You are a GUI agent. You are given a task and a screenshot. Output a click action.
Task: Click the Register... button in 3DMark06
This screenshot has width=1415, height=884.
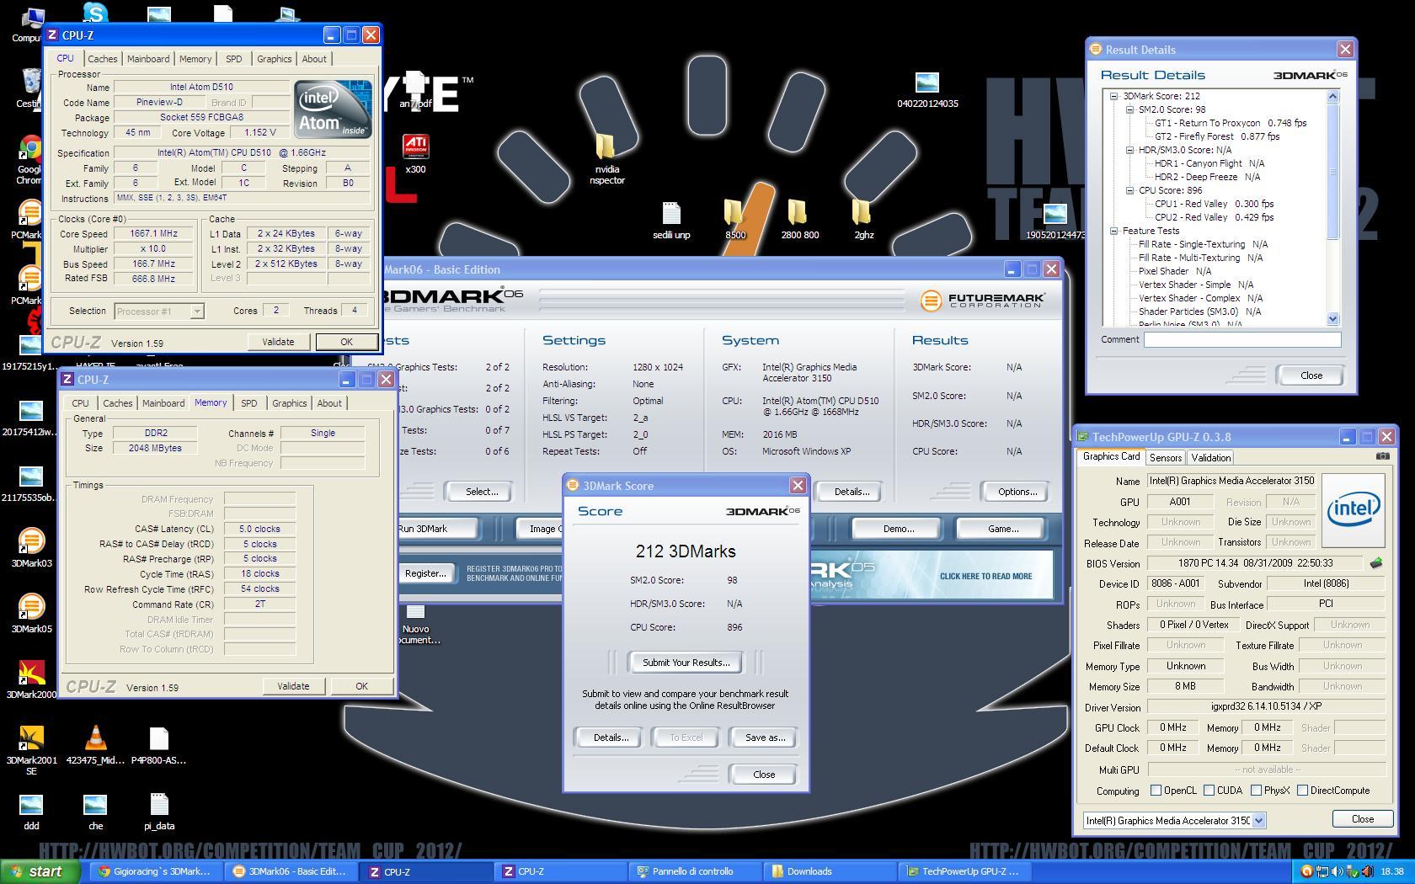(x=425, y=573)
